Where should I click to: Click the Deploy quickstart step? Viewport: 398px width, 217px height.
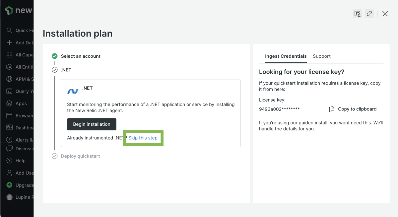pyautogui.click(x=80, y=156)
